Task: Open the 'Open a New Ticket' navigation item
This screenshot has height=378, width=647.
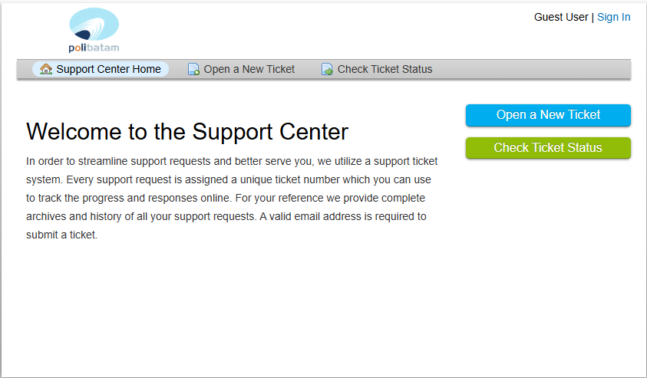Action: 249,69
